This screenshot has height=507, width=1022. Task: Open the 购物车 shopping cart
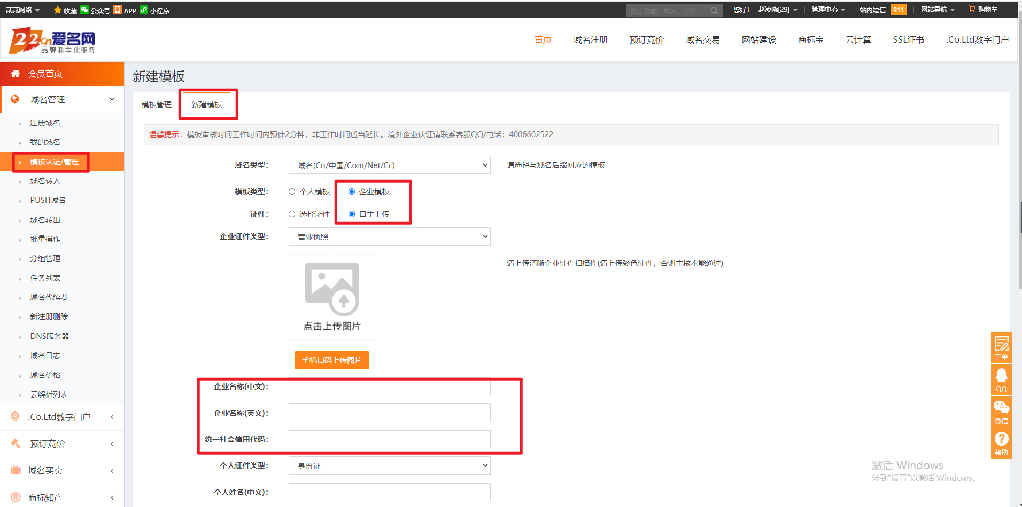[x=983, y=10]
